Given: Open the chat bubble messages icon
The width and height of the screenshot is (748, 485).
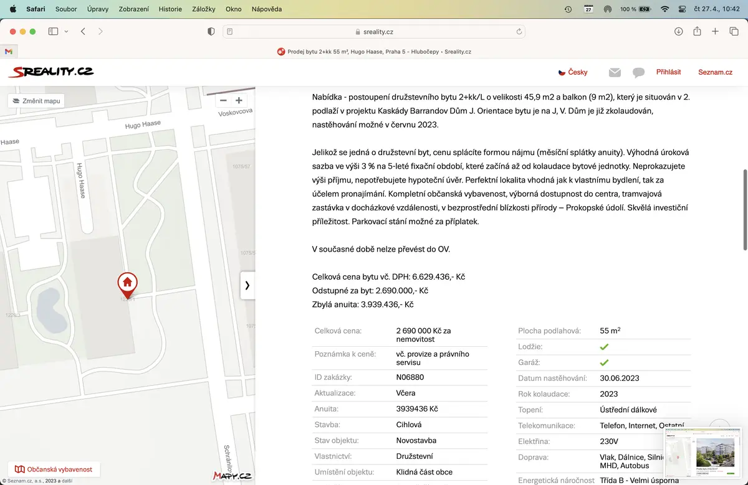Looking at the screenshot, I should (638, 73).
